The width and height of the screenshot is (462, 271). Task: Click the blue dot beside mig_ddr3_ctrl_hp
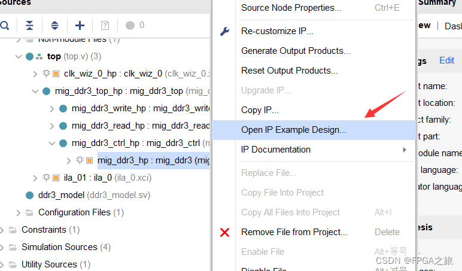coord(63,144)
